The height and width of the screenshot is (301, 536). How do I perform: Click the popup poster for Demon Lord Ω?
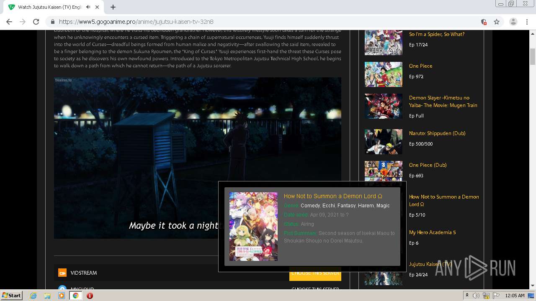[253, 227]
